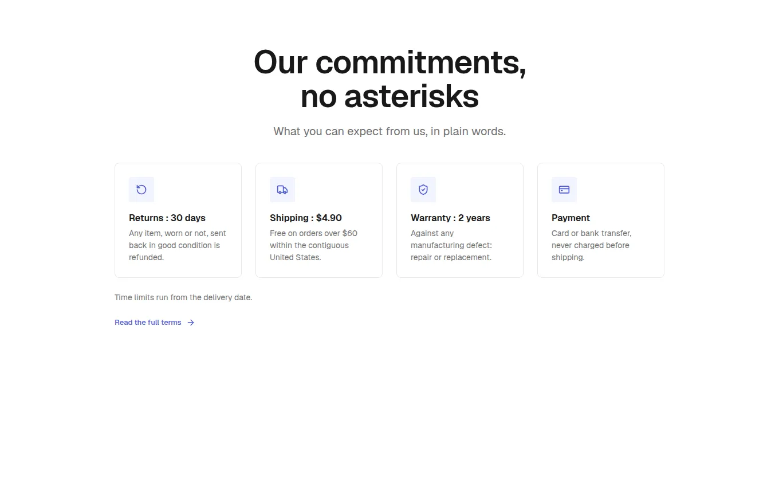
Task: Click the "Any item, worn or not" description
Action: pyautogui.click(x=178, y=245)
